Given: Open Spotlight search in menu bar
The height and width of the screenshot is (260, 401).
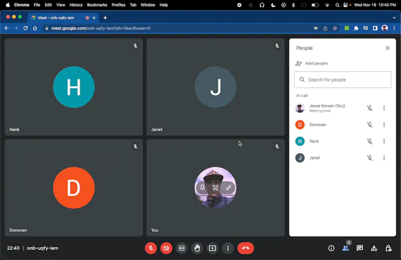Looking at the screenshot, I should click(337, 5).
